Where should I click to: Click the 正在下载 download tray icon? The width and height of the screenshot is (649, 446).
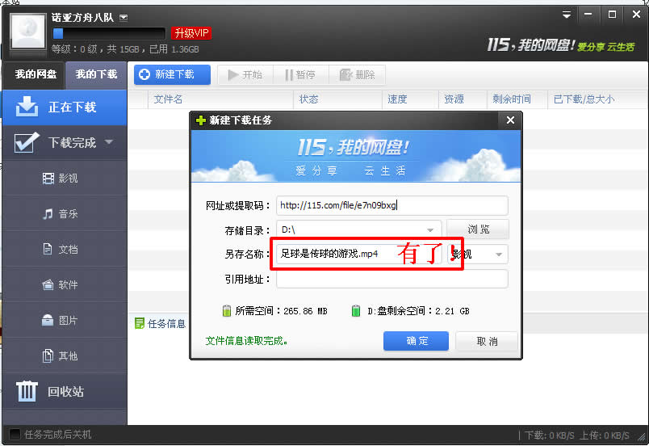click(27, 107)
